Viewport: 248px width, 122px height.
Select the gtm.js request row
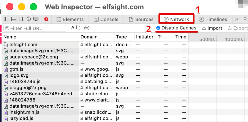point(95,69)
